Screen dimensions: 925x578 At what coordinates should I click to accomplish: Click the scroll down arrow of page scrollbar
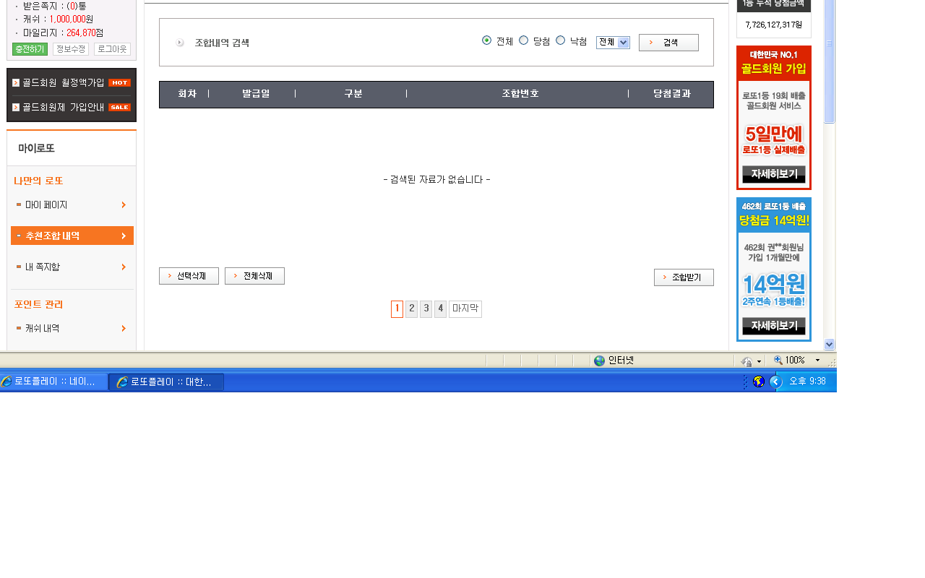[x=829, y=345]
